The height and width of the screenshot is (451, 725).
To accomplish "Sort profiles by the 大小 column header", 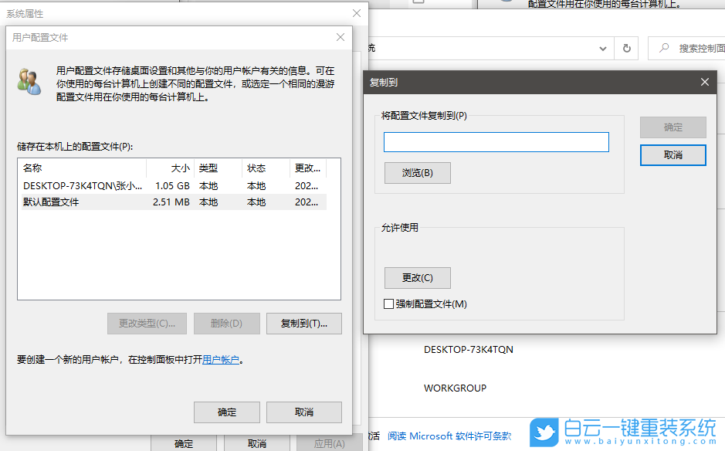I will 180,168.
